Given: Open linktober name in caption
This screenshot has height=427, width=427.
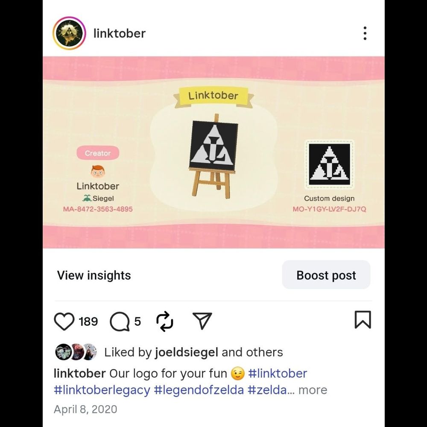Looking at the screenshot, I should pyautogui.click(x=79, y=373).
